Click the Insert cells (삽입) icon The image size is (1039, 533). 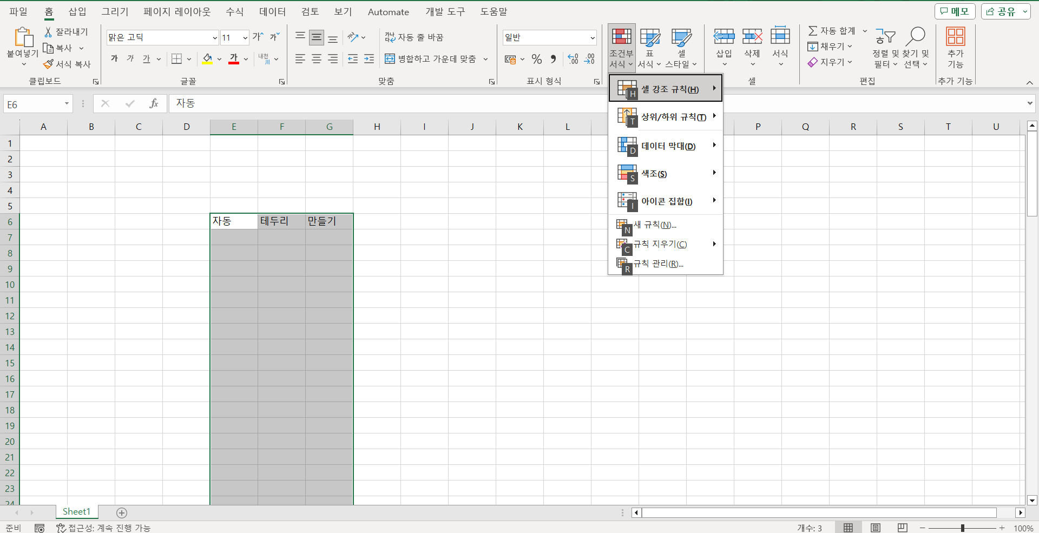[x=724, y=36]
